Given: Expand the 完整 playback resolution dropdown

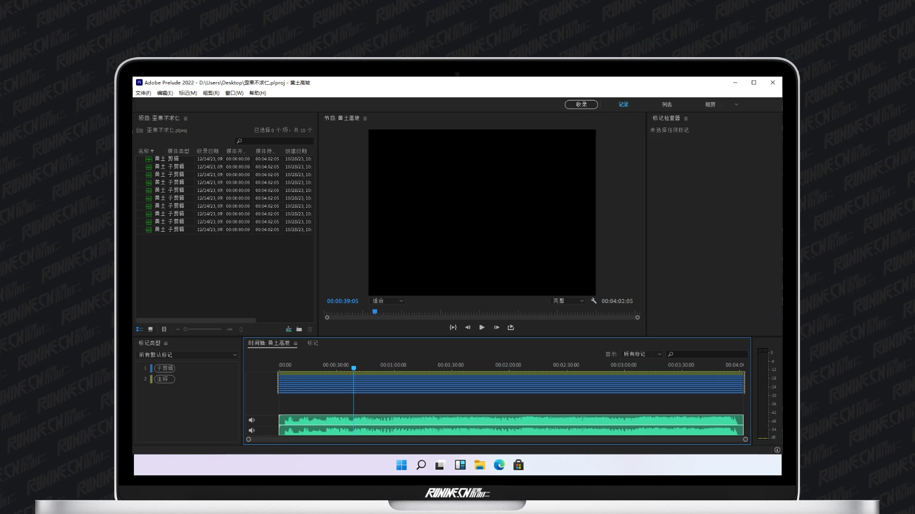Looking at the screenshot, I should pyautogui.click(x=568, y=301).
